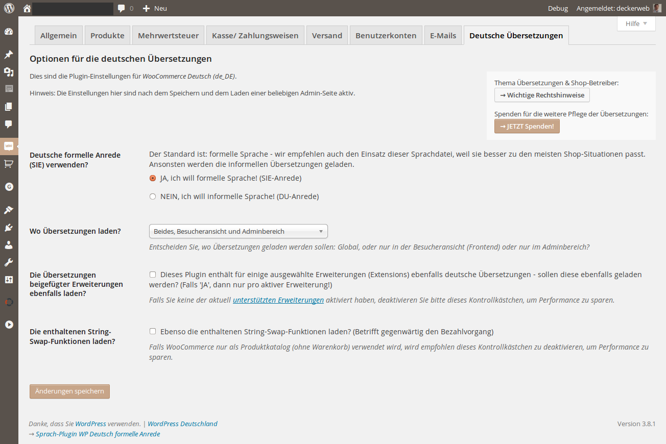The width and height of the screenshot is (666, 444).
Task: Click the 'Deutsche formelle Anrede (SIE) verwenden?' label
Action: [75, 160]
